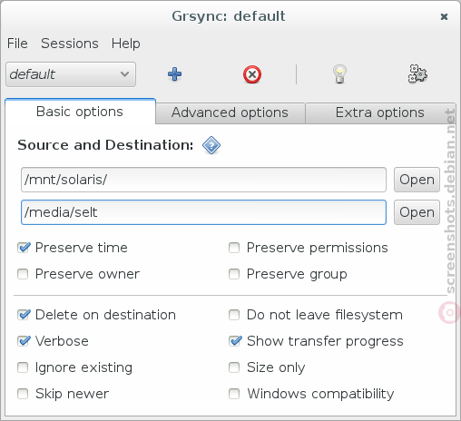Check the Skip newer option
The width and height of the screenshot is (461, 421).
click(23, 394)
